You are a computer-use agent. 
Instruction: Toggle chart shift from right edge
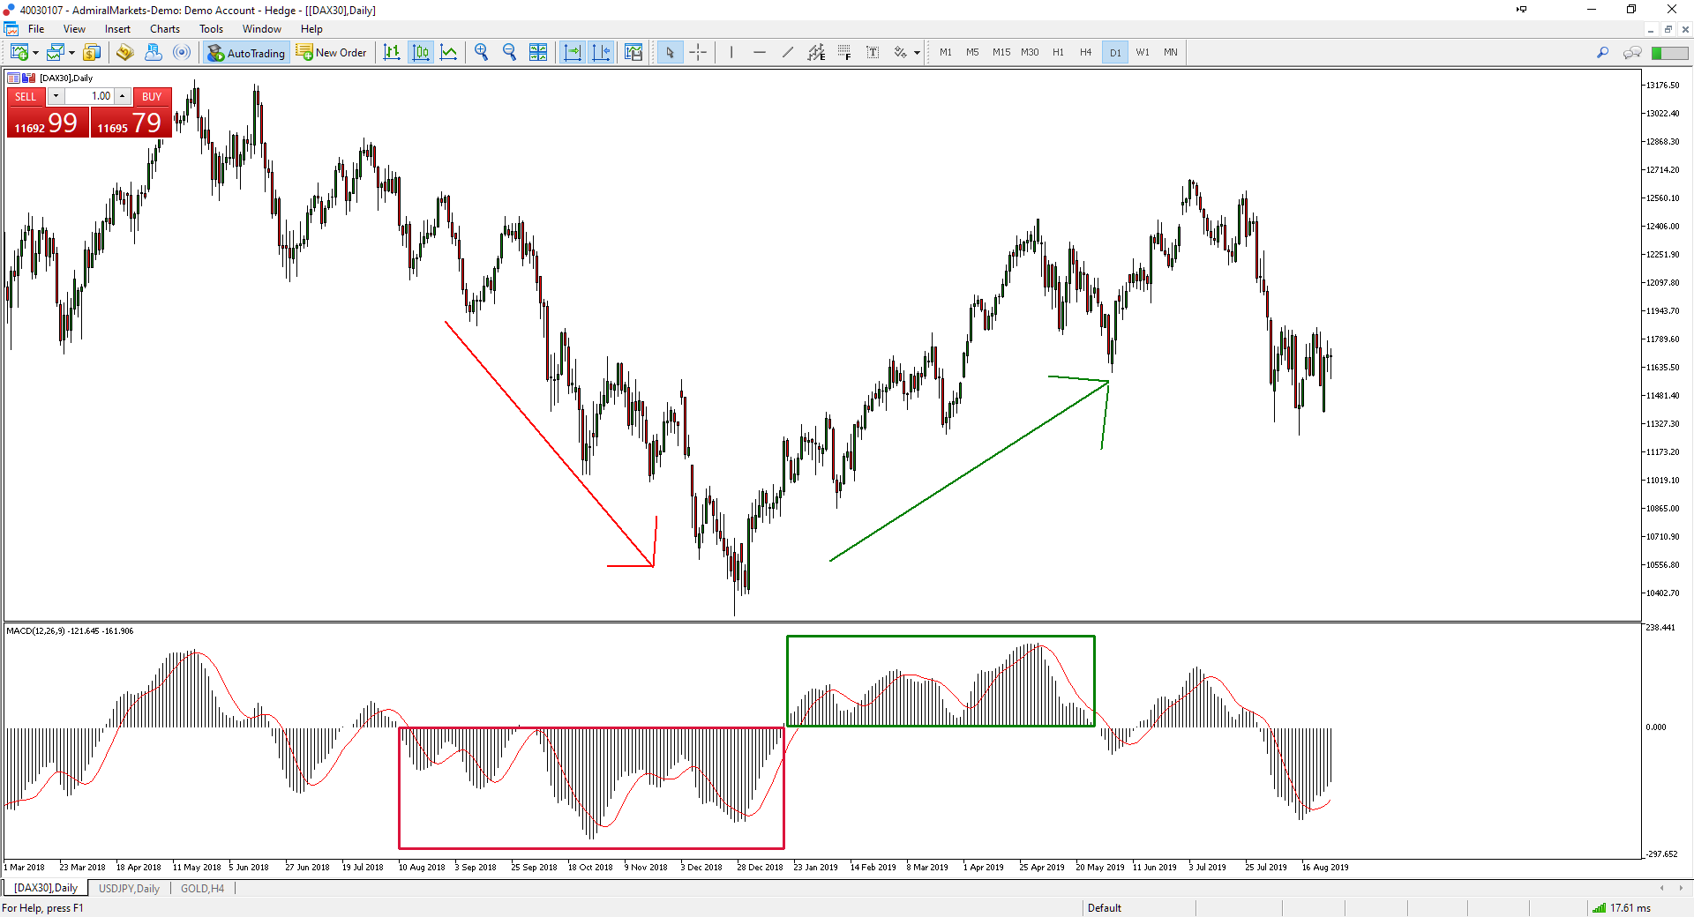(601, 52)
